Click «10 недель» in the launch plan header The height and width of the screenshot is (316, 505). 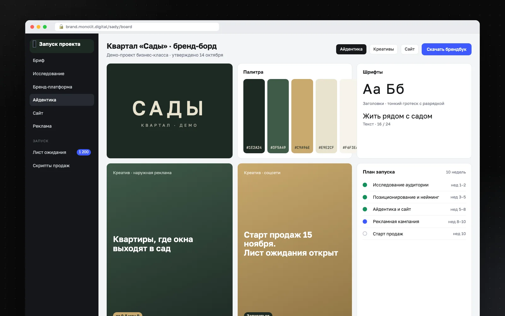456,172
